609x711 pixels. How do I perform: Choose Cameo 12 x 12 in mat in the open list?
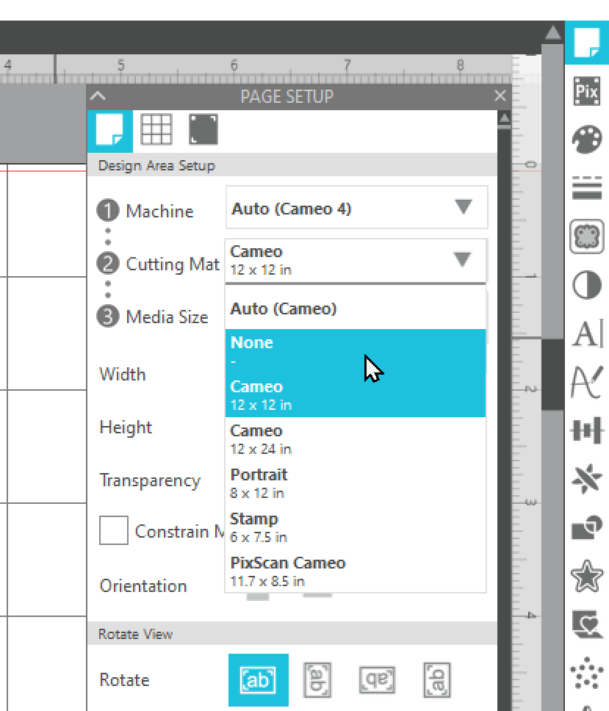click(356, 395)
